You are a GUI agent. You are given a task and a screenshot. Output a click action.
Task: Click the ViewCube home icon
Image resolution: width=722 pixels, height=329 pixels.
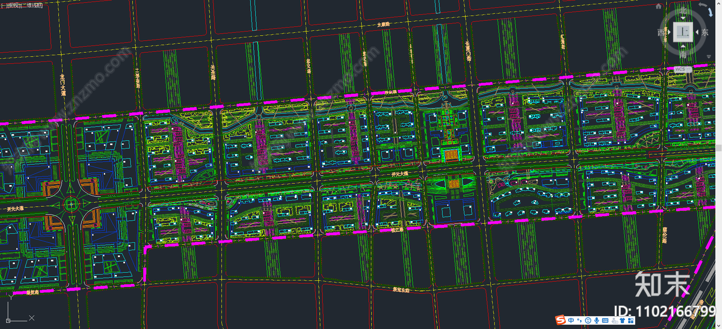pos(658,6)
